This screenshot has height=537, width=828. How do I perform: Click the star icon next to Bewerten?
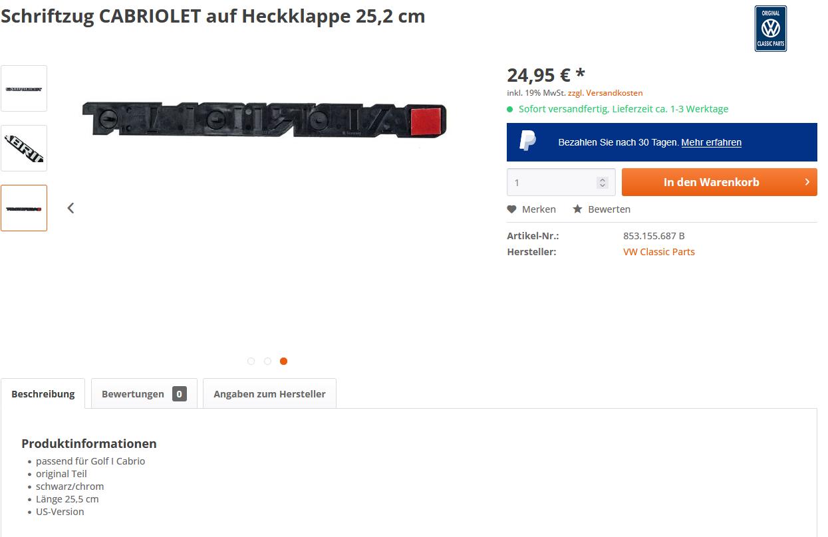578,209
